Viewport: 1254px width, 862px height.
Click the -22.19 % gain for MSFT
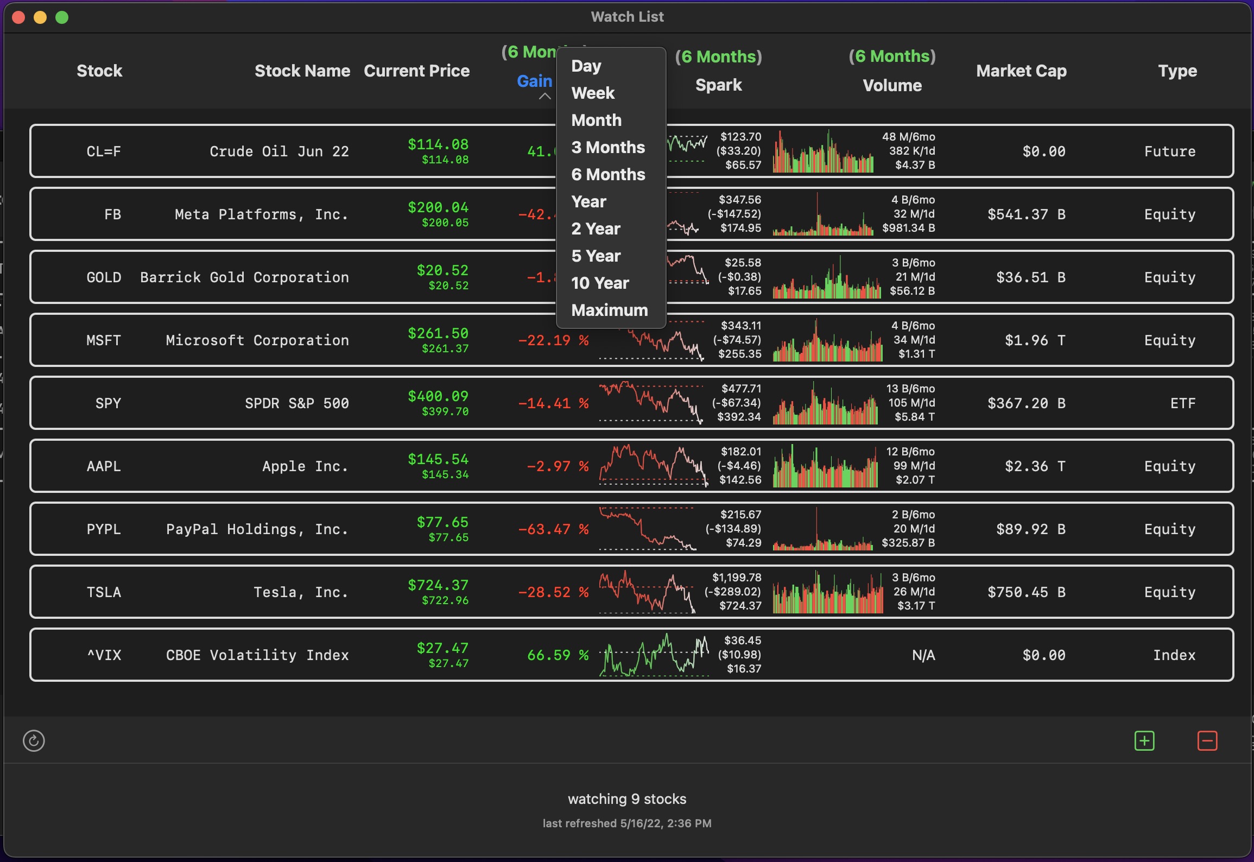tap(553, 340)
